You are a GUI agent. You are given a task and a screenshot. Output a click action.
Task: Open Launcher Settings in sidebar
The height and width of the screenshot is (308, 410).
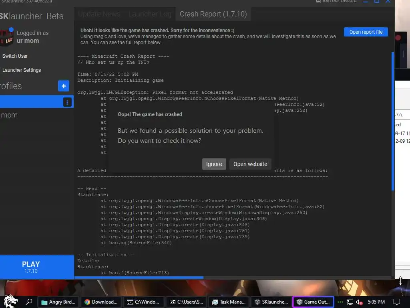point(22,70)
